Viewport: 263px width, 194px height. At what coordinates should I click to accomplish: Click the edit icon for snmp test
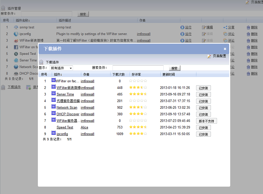click(204, 28)
